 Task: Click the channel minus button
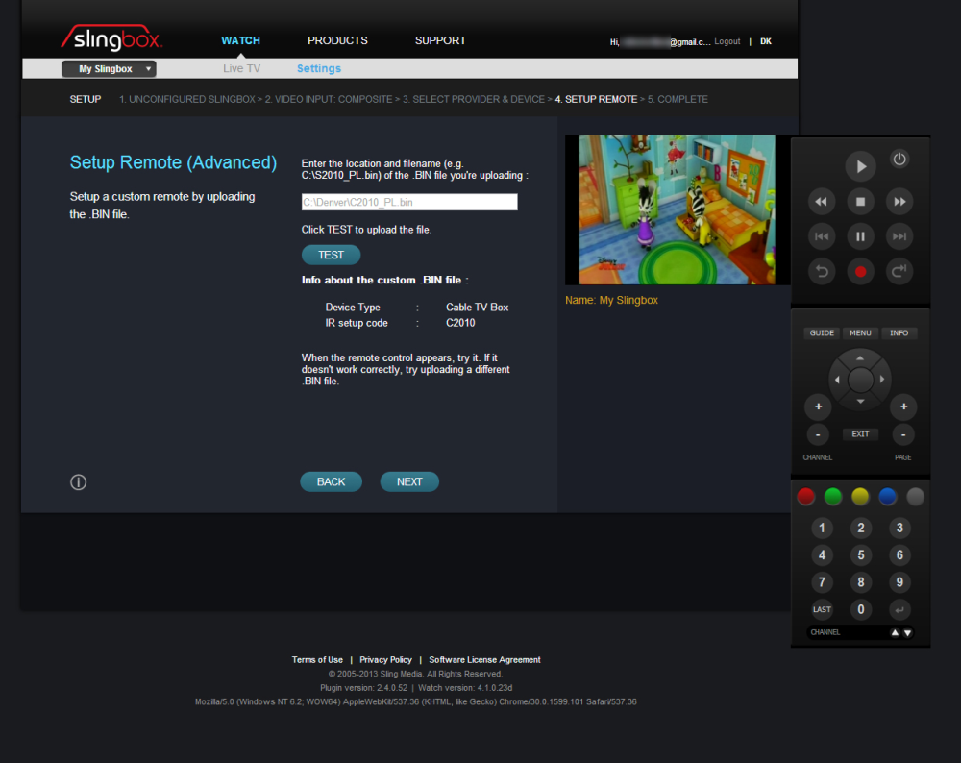818,434
